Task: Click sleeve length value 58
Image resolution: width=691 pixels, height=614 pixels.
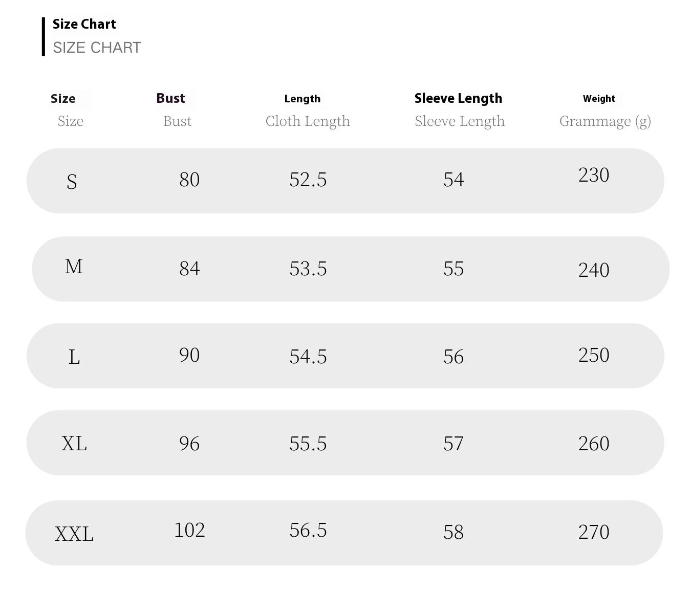Action: click(x=454, y=532)
